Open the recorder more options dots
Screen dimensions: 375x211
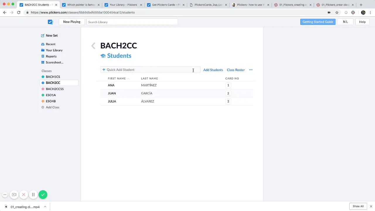[x=5, y=195]
